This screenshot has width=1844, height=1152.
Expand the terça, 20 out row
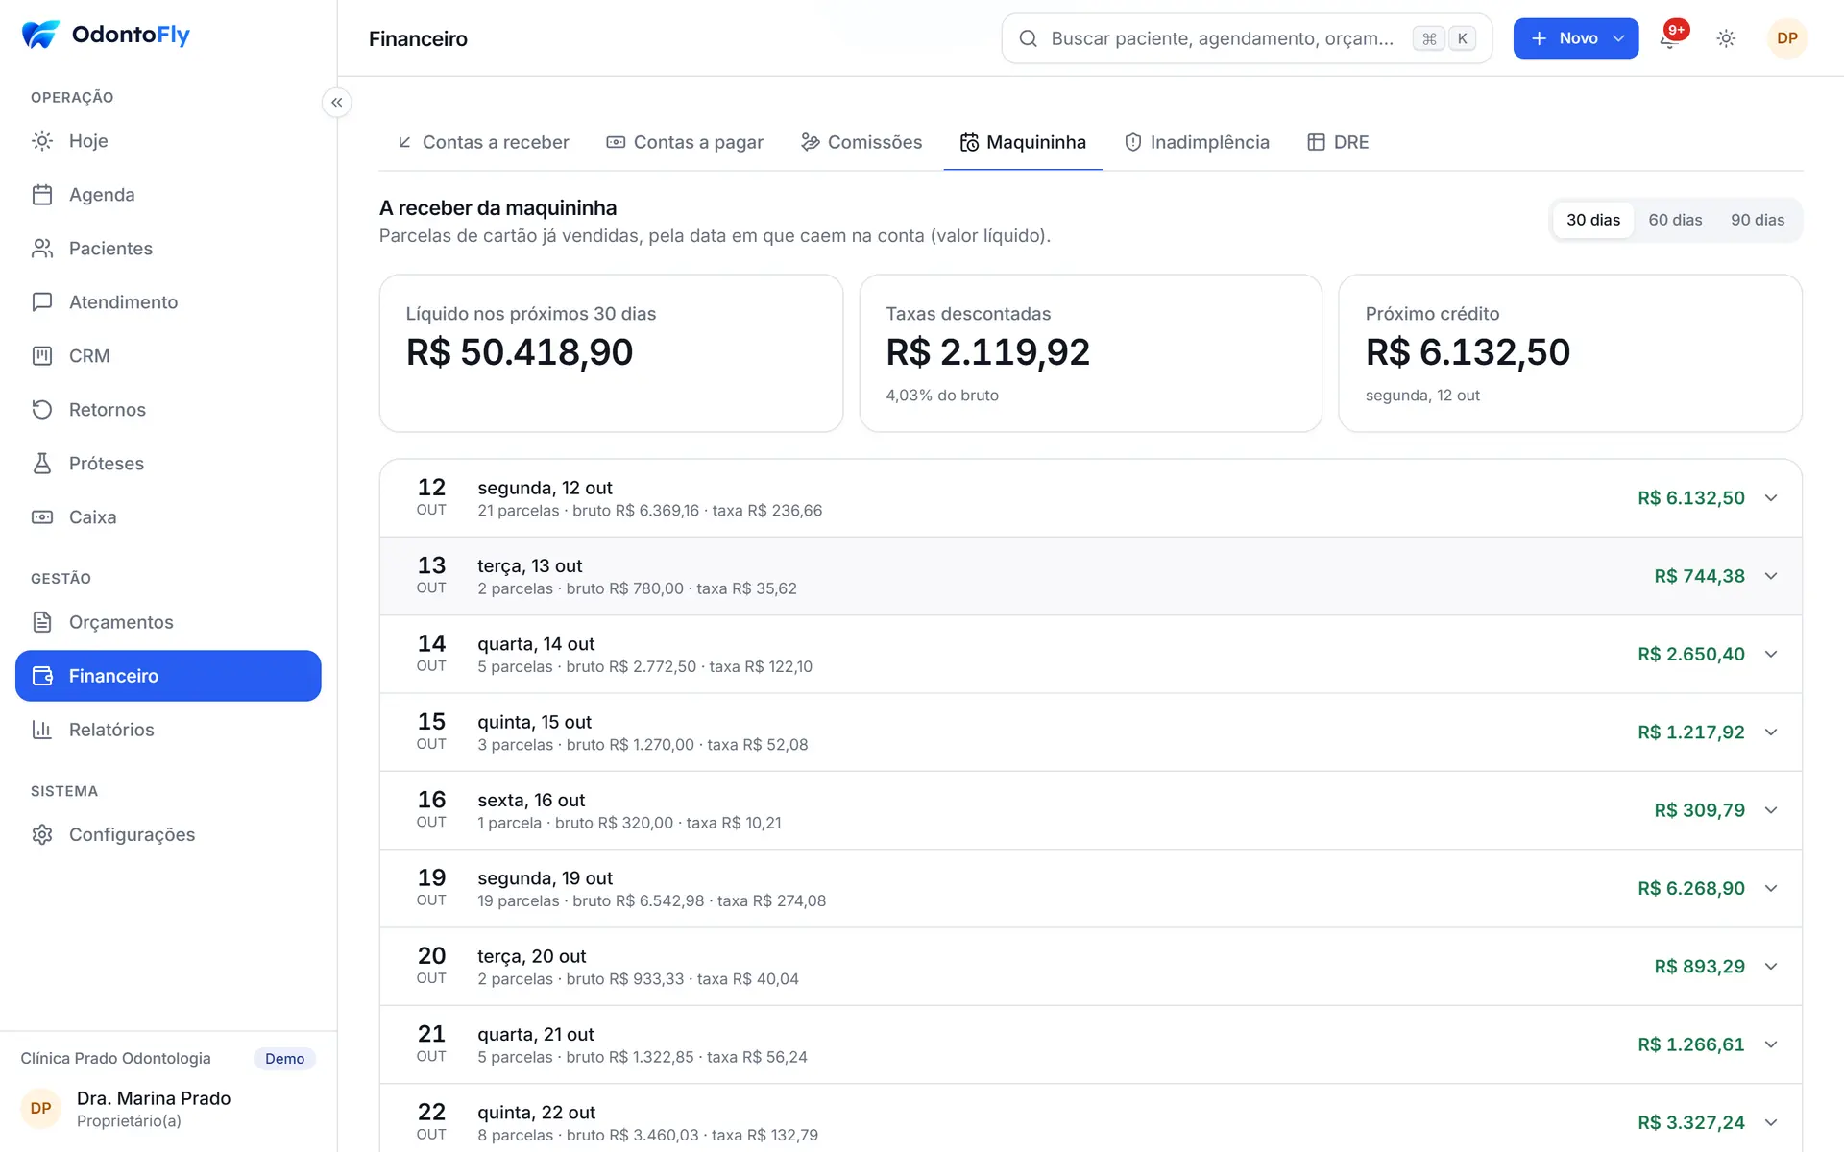(1090, 967)
